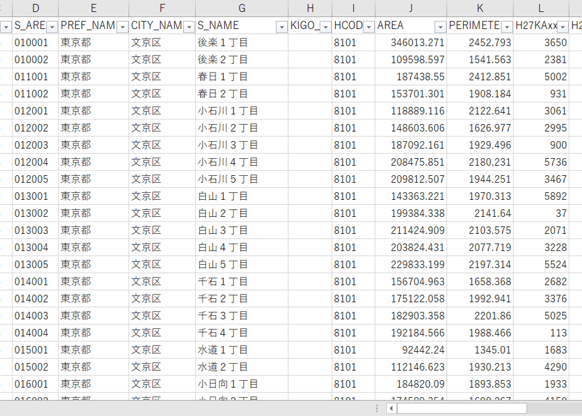This screenshot has width=582, height=416.
Task: Select cell 小石川１丁目
Action: [242, 111]
